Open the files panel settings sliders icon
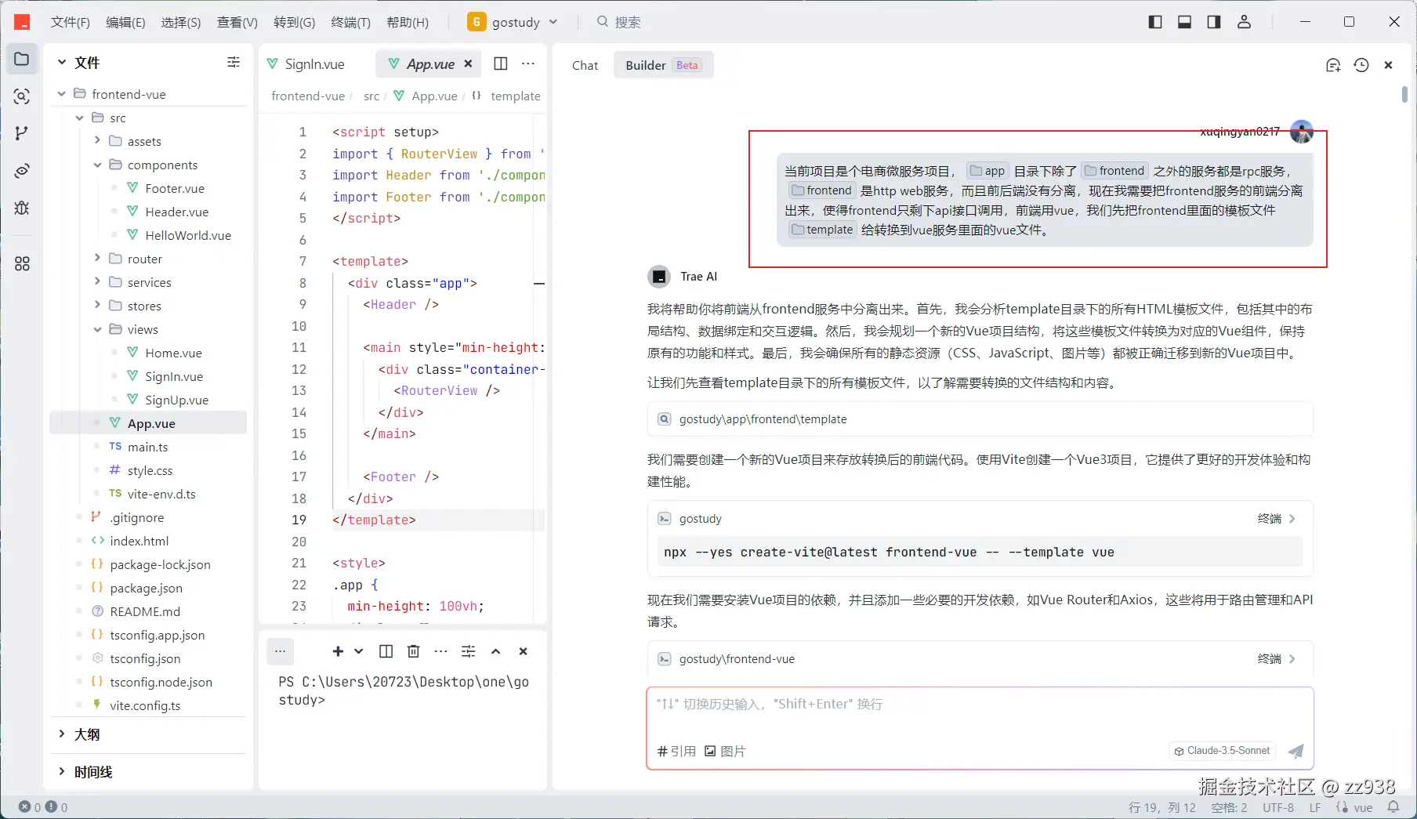This screenshot has height=819, width=1417. tap(234, 63)
